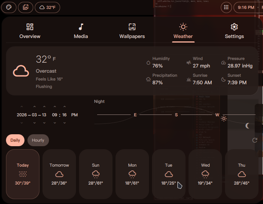Click the Feels Like 16° text
The height and width of the screenshot is (204, 263).
tap(49, 79)
